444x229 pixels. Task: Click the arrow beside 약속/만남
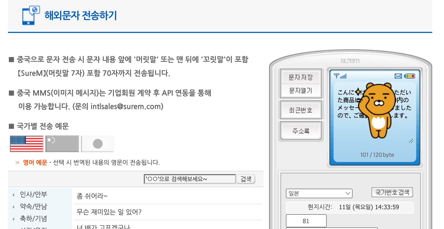pos(13,207)
